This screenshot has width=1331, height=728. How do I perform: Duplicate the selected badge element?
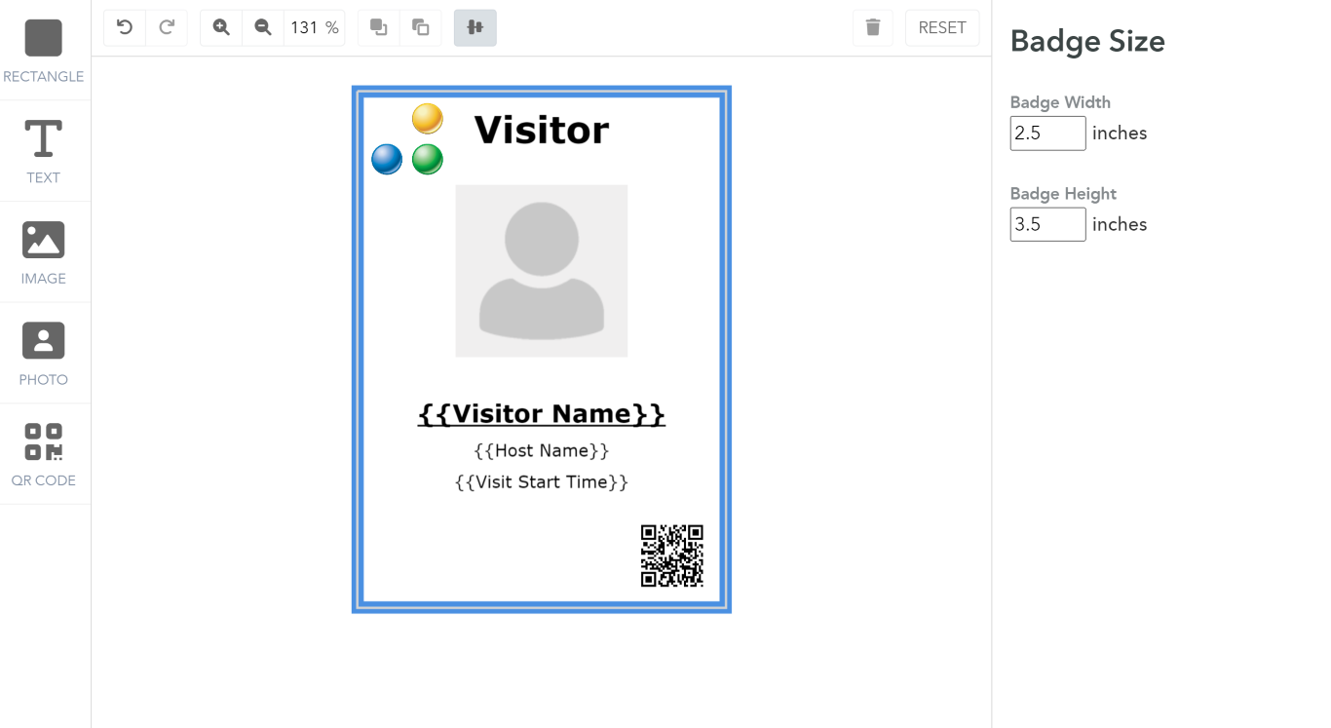pyautogui.click(x=378, y=27)
